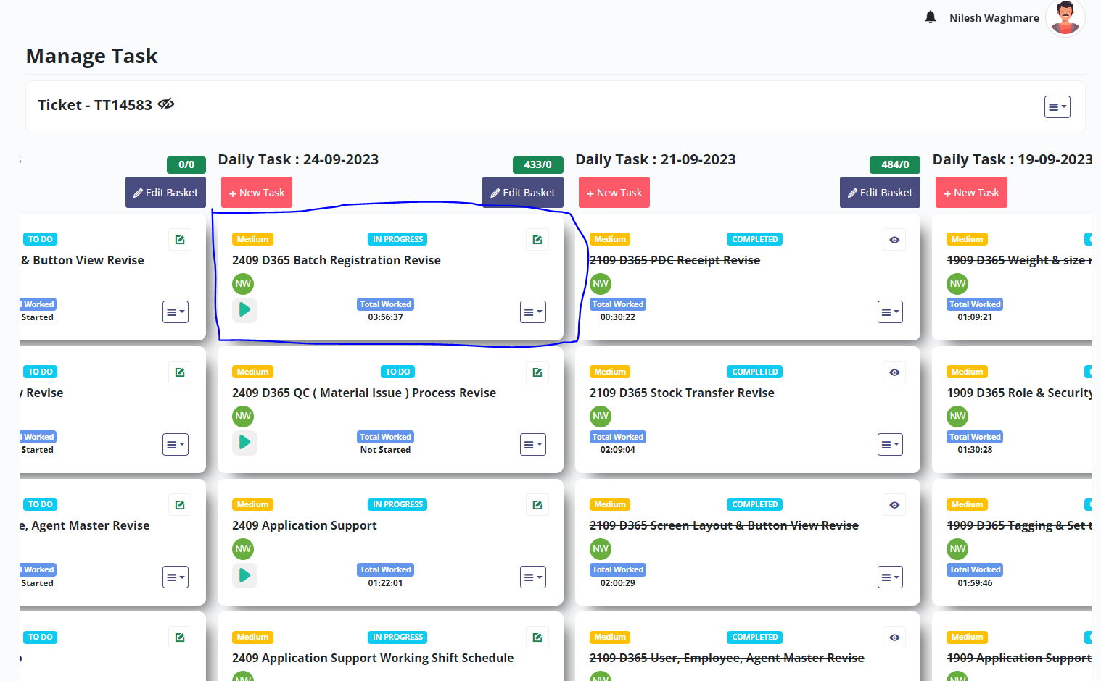
Task: Click 'Daily Task : 21-09-2023' heading
Action: tap(656, 159)
